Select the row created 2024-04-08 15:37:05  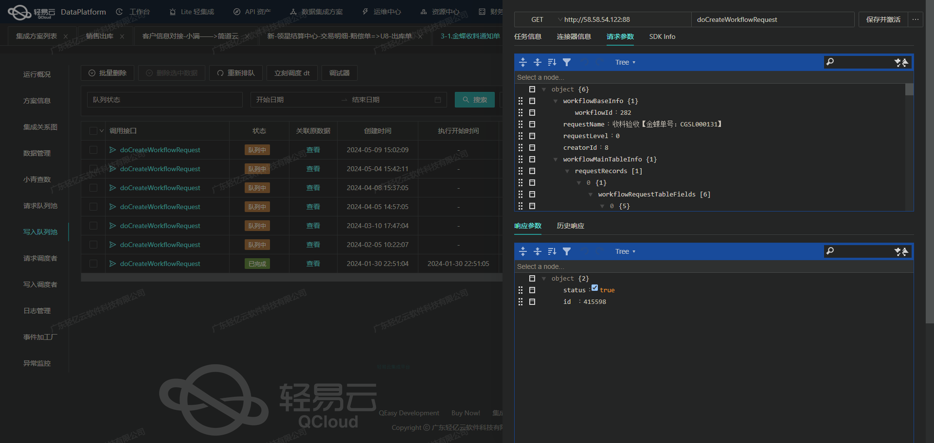click(x=93, y=188)
